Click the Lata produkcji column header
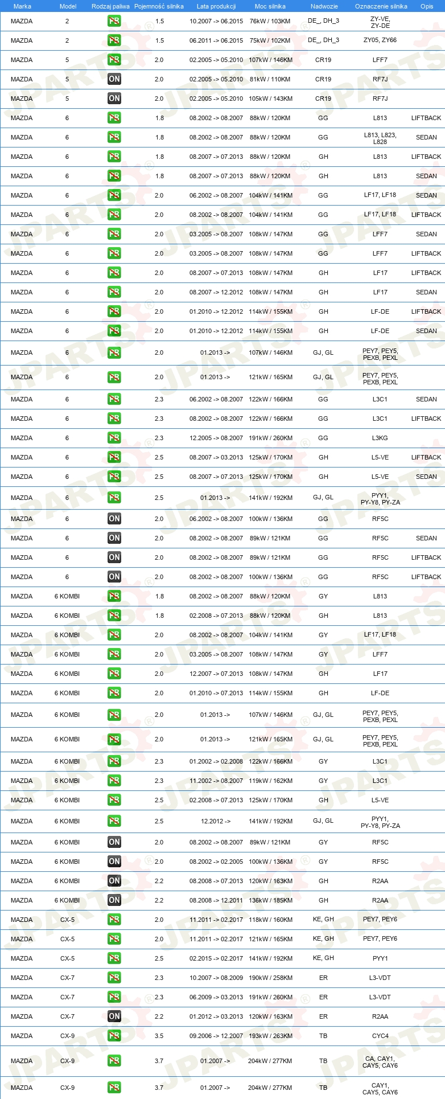This screenshot has height=1099, width=445. tap(216, 6)
